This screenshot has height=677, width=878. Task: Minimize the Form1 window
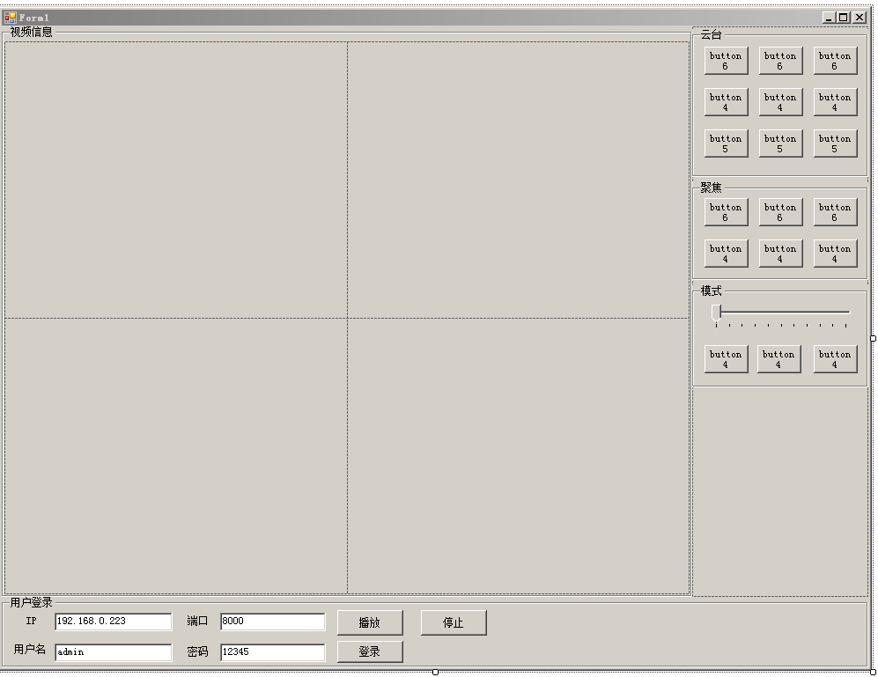click(830, 18)
